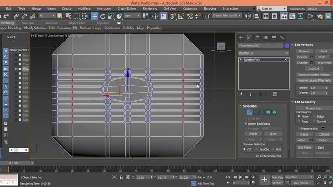This screenshot has height=187, width=333.
Task: Toggle Angle Snap icon
Action: (x=181, y=16)
